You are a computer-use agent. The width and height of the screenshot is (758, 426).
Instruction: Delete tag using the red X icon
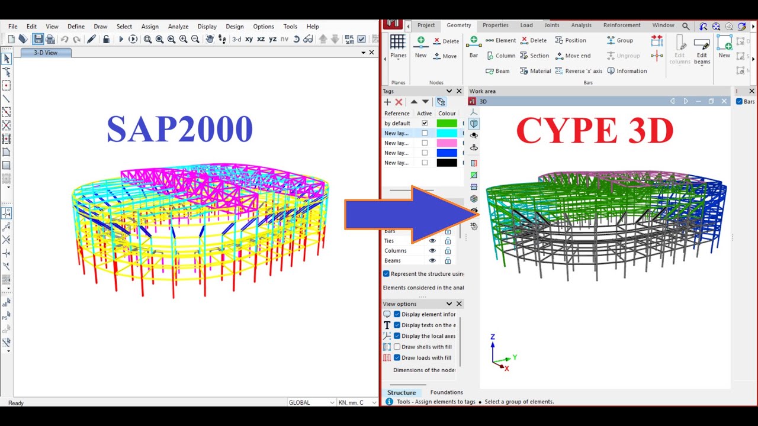pos(399,102)
